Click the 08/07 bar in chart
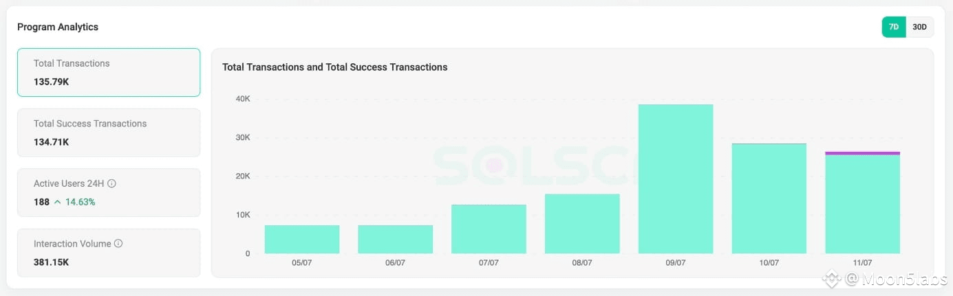This screenshot has width=953, height=296. click(582, 224)
